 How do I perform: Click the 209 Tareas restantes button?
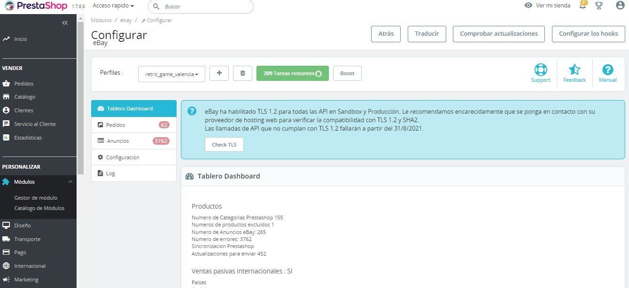tap(293, 73)
